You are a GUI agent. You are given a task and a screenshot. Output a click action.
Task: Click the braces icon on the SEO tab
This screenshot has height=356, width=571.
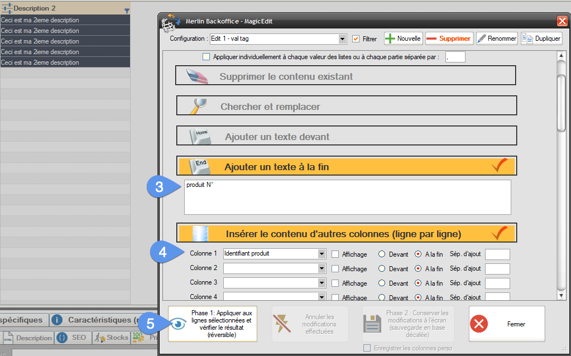click(63, 338)
